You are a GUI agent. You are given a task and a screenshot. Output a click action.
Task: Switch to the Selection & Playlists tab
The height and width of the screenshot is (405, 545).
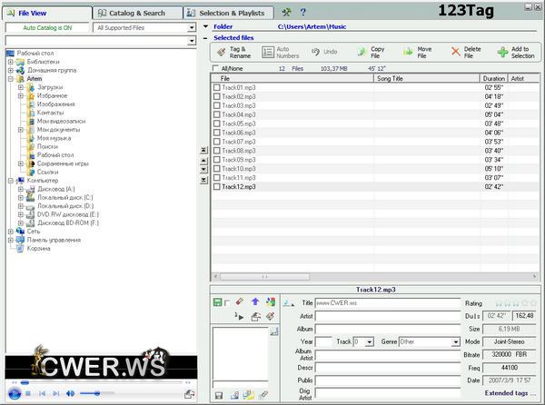[x=228, y=14]
